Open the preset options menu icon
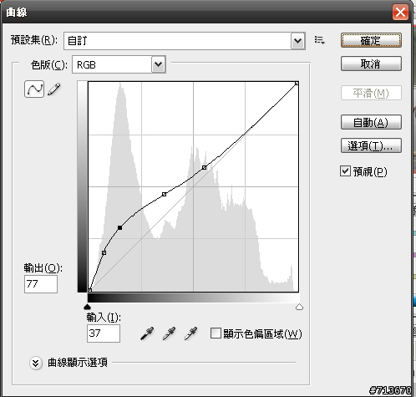The image size is (416, 397). [x=319, y=40]
